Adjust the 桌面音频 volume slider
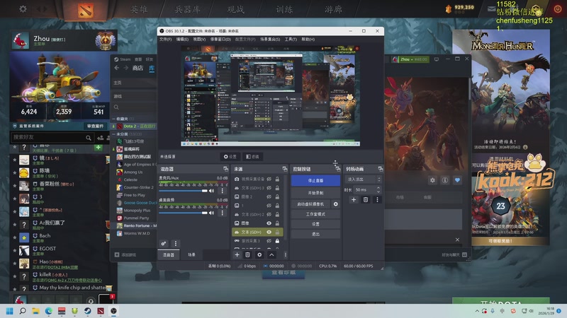567x318 pixels. [184, 213]
